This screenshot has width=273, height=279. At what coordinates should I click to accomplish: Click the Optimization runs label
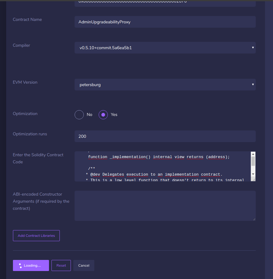(x=30, y=134)
